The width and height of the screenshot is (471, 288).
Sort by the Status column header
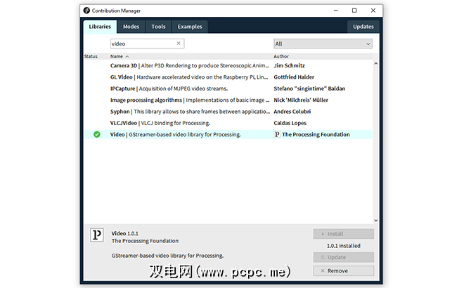(91, 56)
